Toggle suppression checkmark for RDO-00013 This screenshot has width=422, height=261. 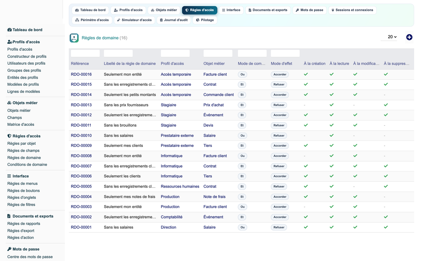coord(386,105)
